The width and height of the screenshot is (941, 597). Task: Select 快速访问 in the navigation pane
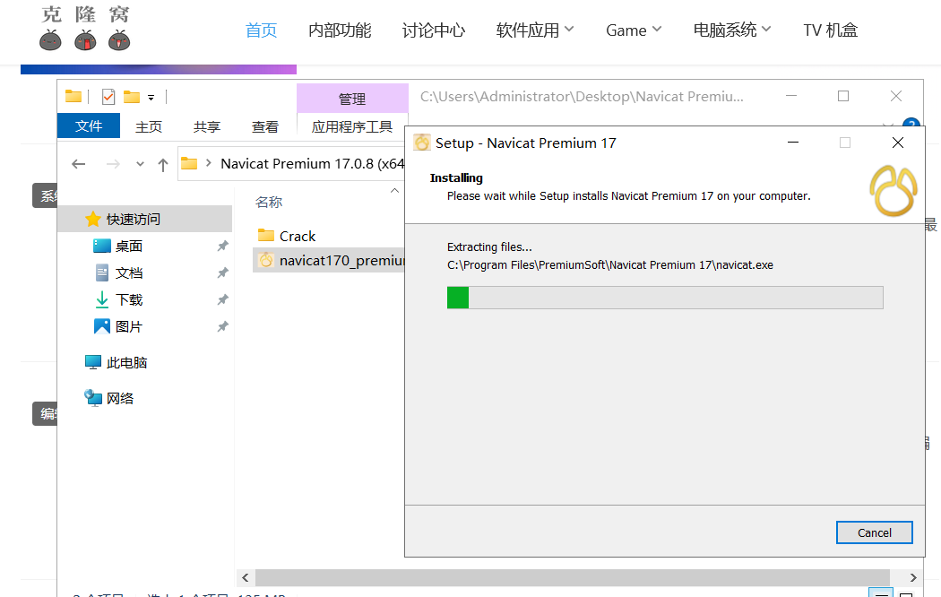point(145,219)
